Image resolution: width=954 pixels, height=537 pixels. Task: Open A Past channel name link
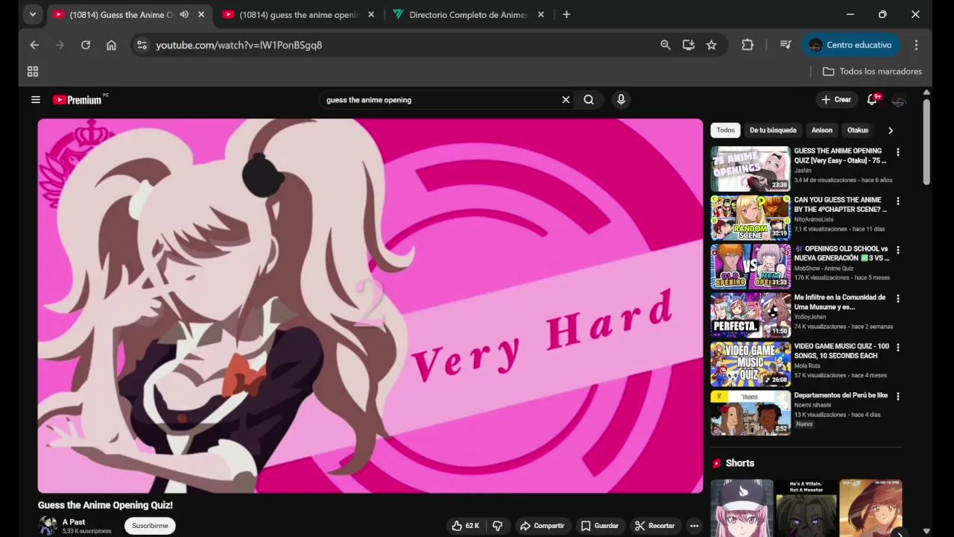[74, 522]
